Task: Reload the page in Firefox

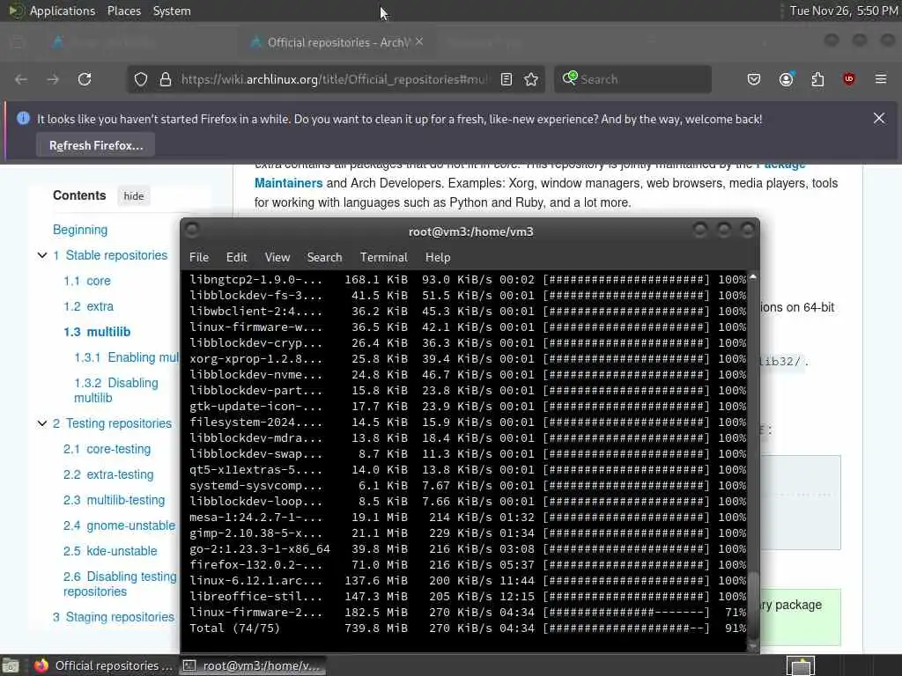Action: tap(85, 79)
